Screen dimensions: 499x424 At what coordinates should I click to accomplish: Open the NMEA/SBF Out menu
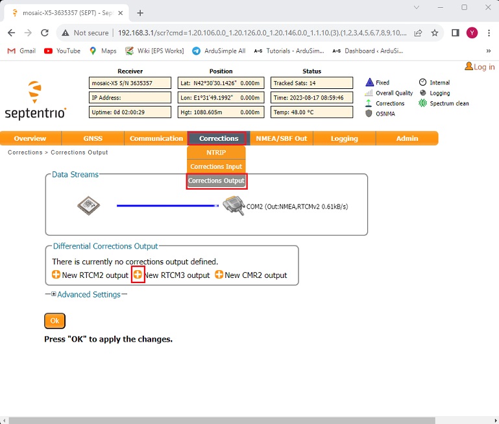282,138
